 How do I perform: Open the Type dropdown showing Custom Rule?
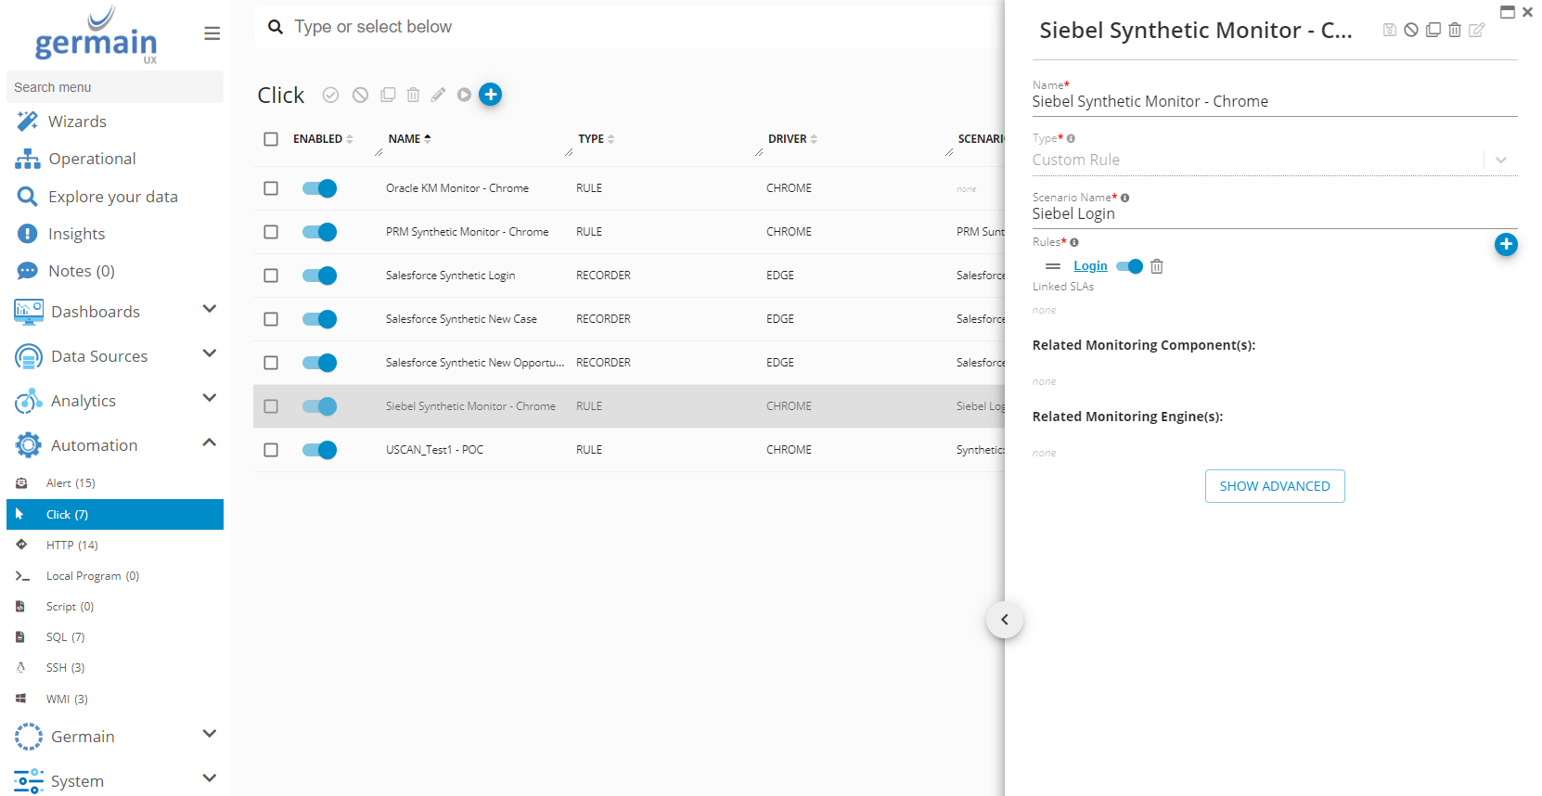click(x=1499, y=160)
